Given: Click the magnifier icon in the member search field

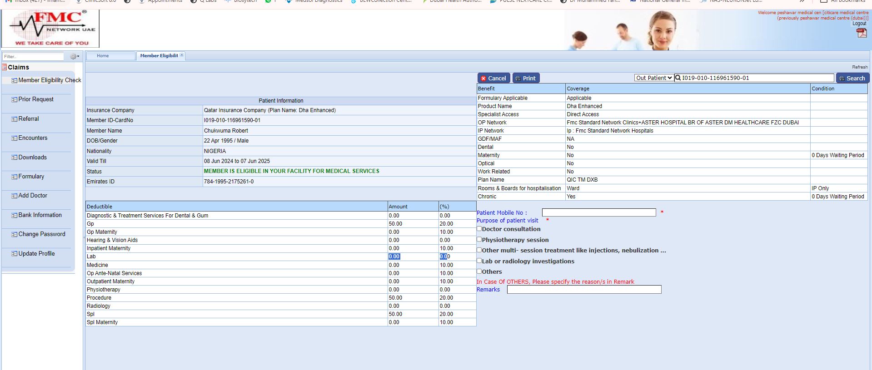Looking at the screenshot, I should [x=678, y=78].
